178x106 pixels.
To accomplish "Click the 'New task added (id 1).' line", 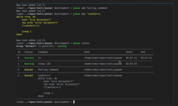I will (x=31, y=5).
